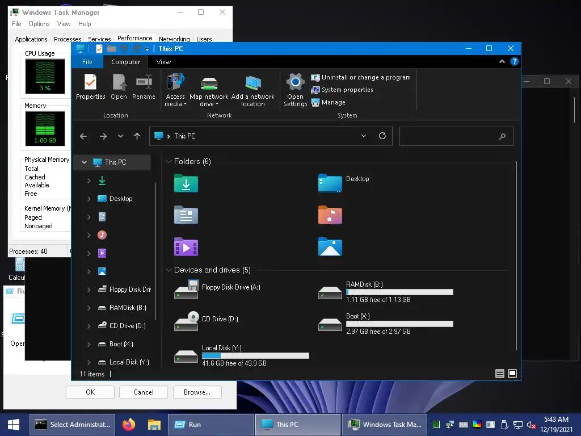
Task: Switch to Task Manager Processes tab
Action: tap(68, 39)
